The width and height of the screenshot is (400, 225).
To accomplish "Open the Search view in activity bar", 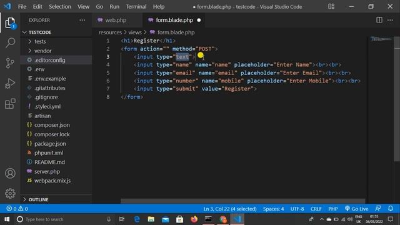I will point(10,43).
